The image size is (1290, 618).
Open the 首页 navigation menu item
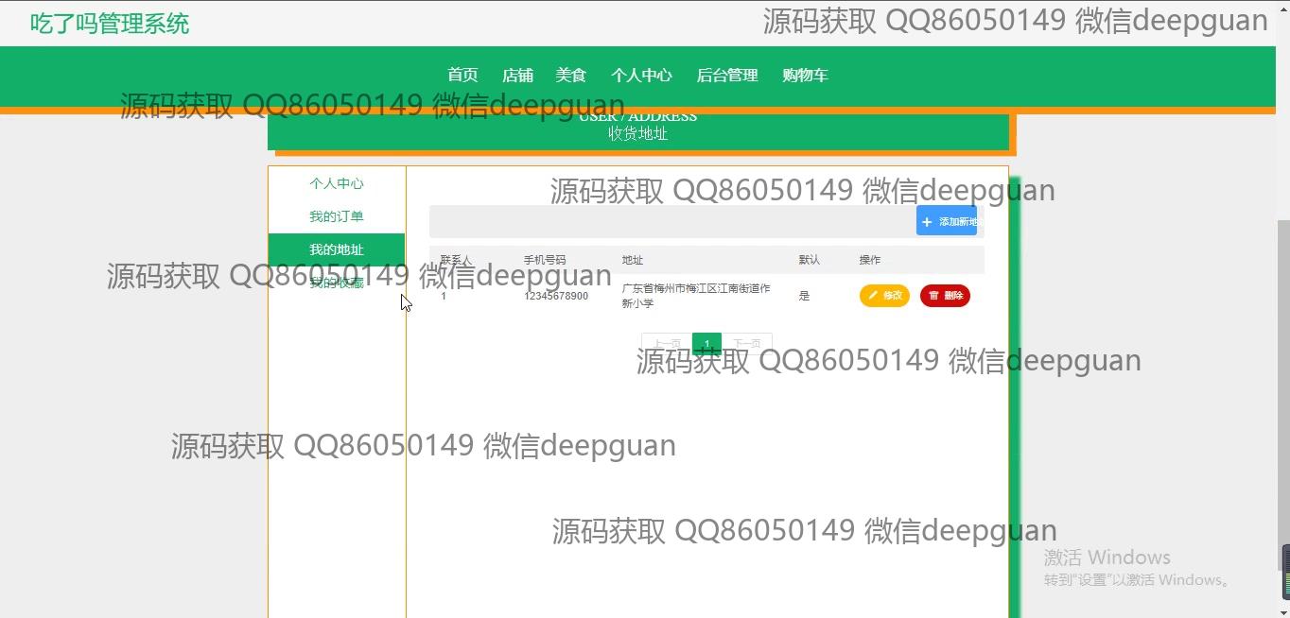click(462, 76)
